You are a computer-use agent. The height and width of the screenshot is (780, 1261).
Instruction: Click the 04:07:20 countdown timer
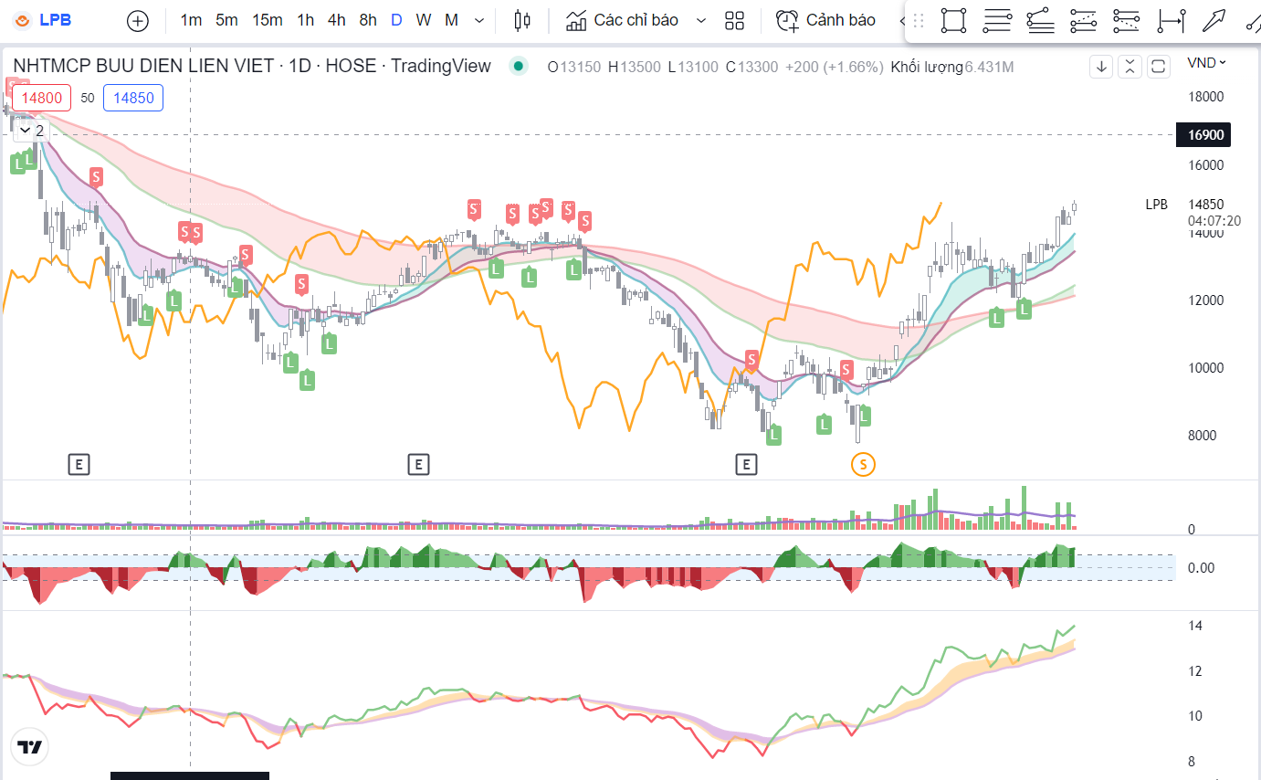[x=1214, y=220]
